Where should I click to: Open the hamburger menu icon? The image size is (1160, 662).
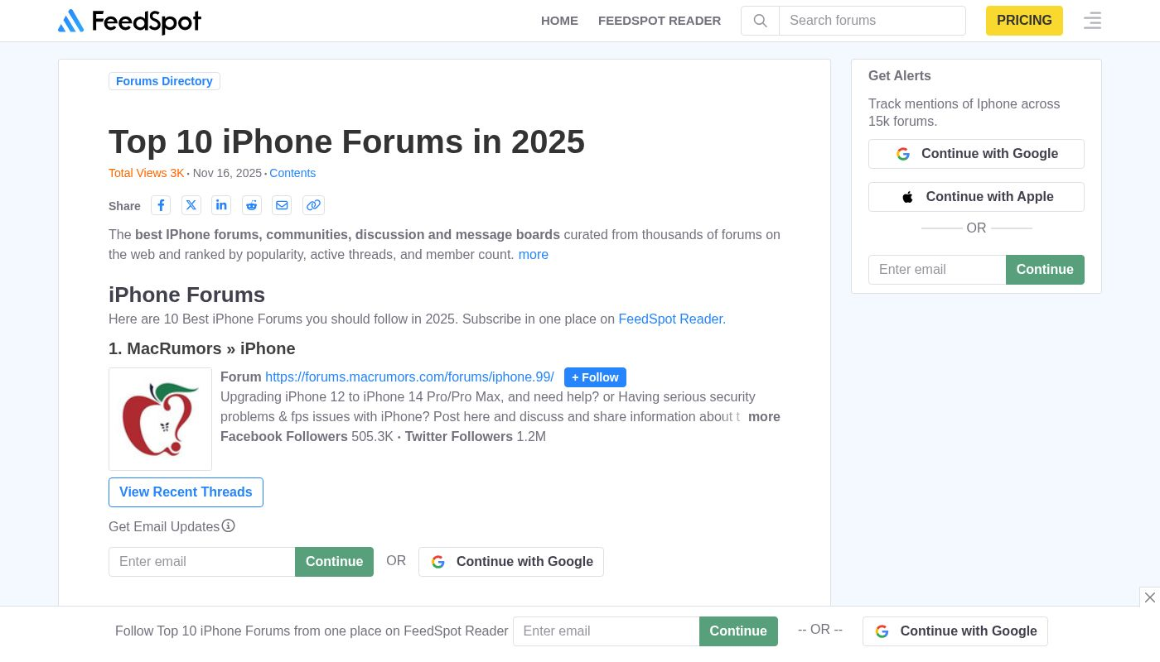point(1092,21)
